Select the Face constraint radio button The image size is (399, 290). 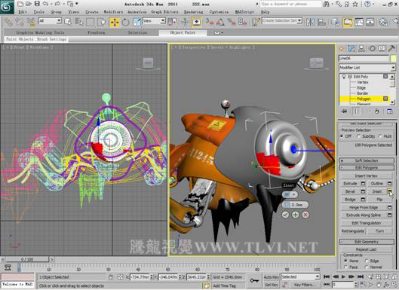point(345,267)
